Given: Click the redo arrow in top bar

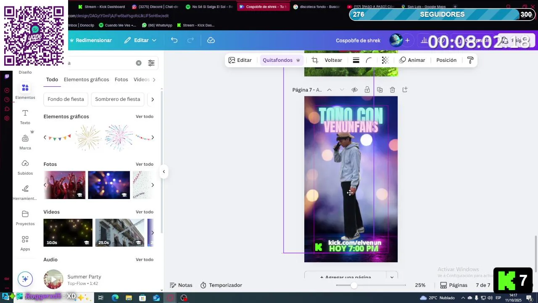Looking at the screenshot, I should click(190, 40).
